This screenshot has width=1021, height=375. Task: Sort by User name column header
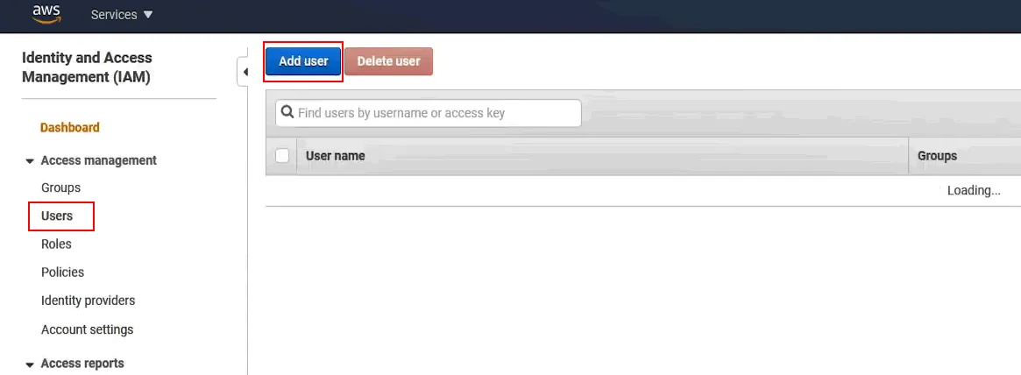tap(336, 156)
